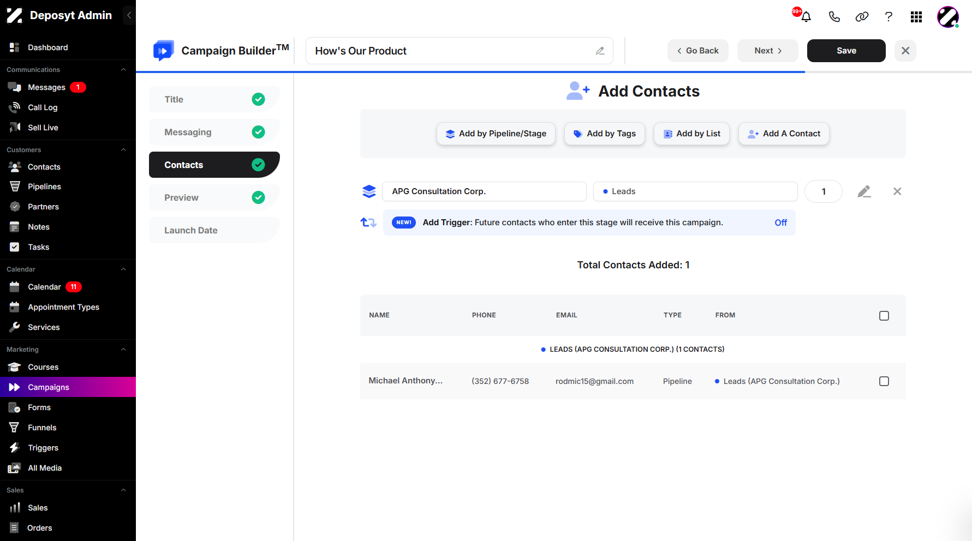Click the campaign name field "How's Our Product"

click(459, 51)
